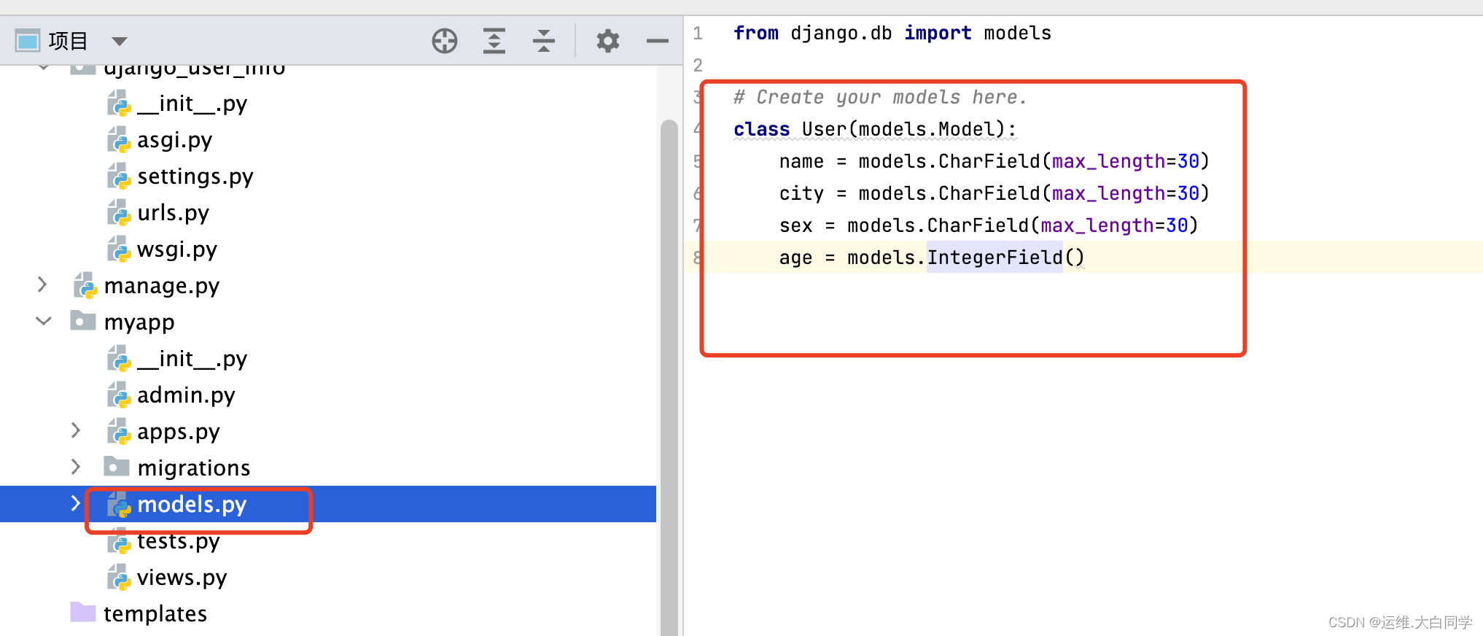1483x636 pixels.
Task: Click the 'name' field variable
Action: click(801, 162)
